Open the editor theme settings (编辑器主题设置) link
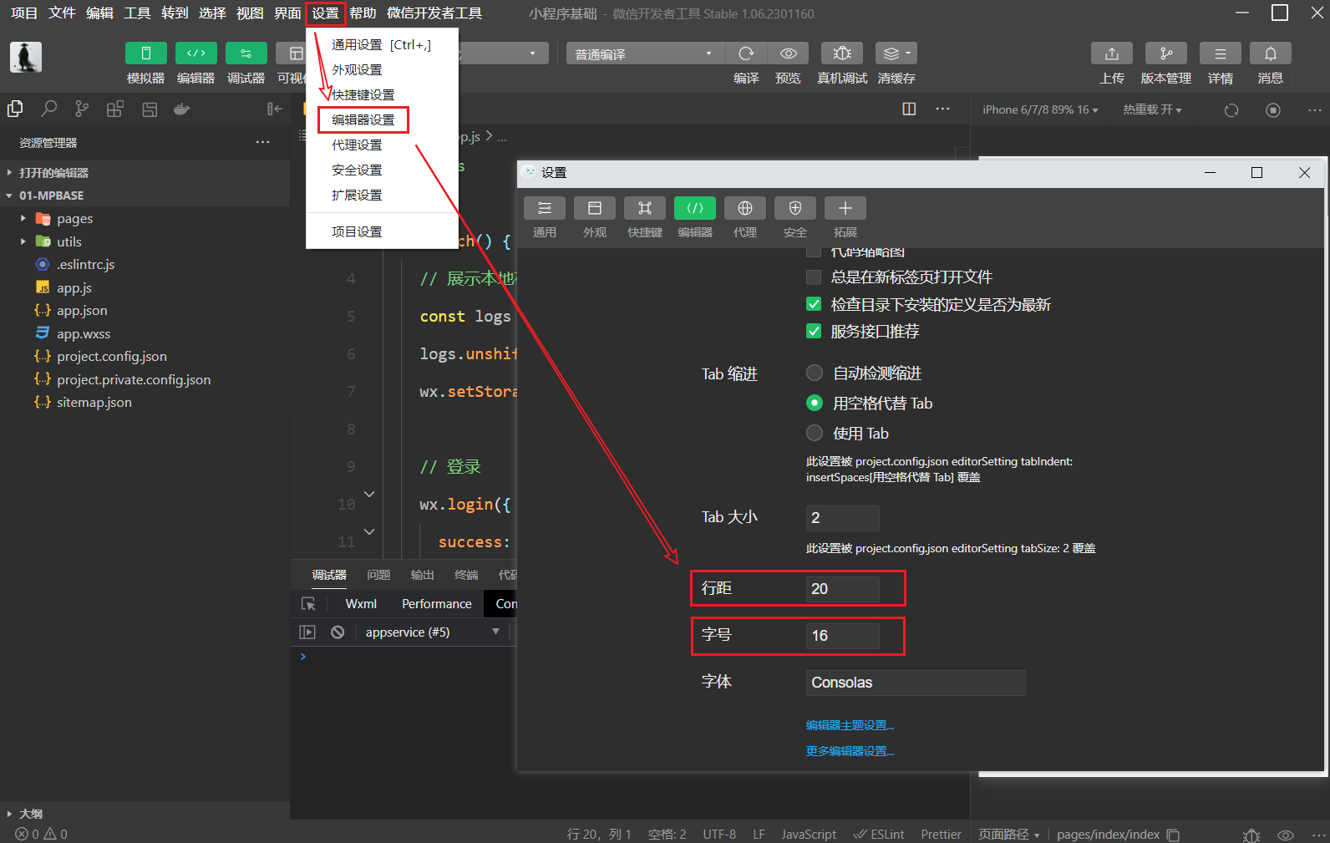The height and width of the screenshot is (843, 1330). (850, 725)
